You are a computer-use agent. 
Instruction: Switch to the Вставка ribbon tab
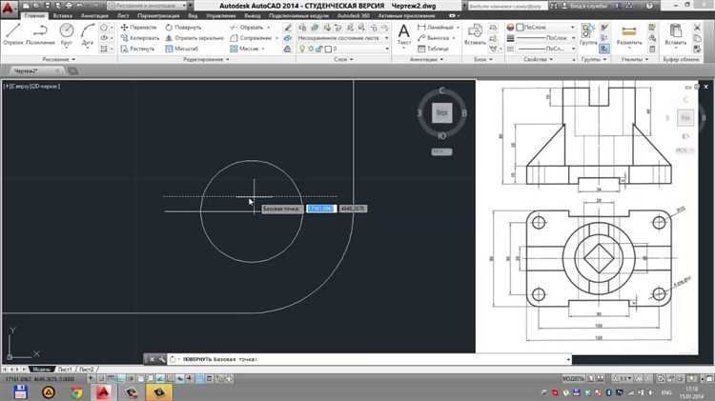coord(63,16)
